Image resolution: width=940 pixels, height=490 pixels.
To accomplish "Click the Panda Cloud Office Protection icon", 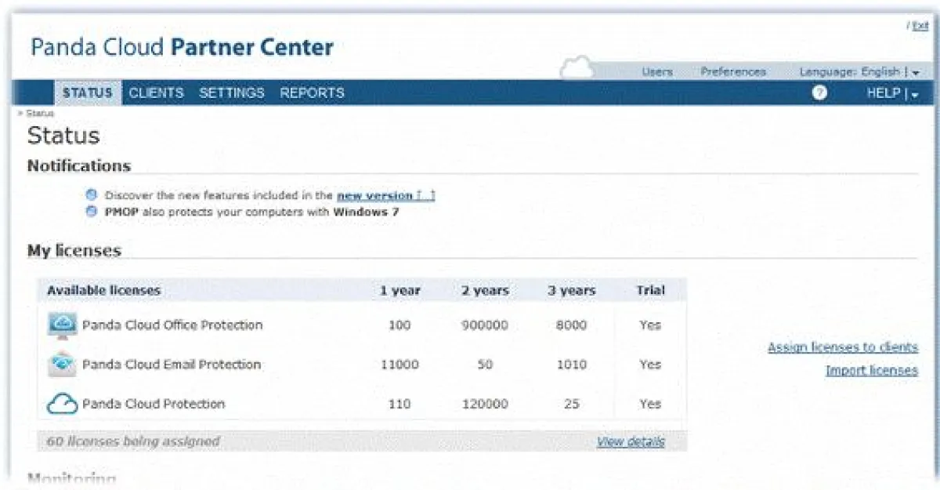I will 63,325.
